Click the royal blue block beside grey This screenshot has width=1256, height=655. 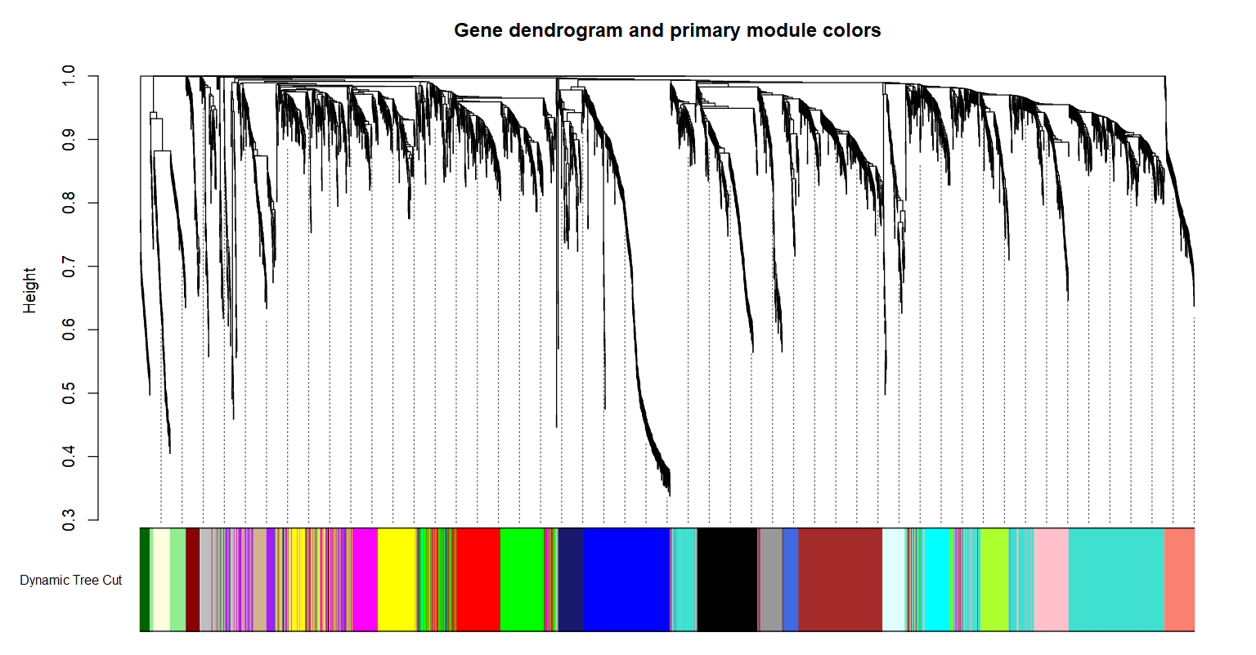(791, 579)
